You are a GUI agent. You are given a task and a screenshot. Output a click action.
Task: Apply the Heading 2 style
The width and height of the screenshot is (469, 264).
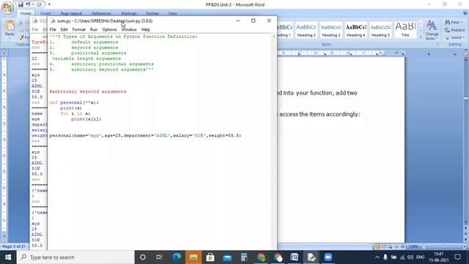click(306, 30)
